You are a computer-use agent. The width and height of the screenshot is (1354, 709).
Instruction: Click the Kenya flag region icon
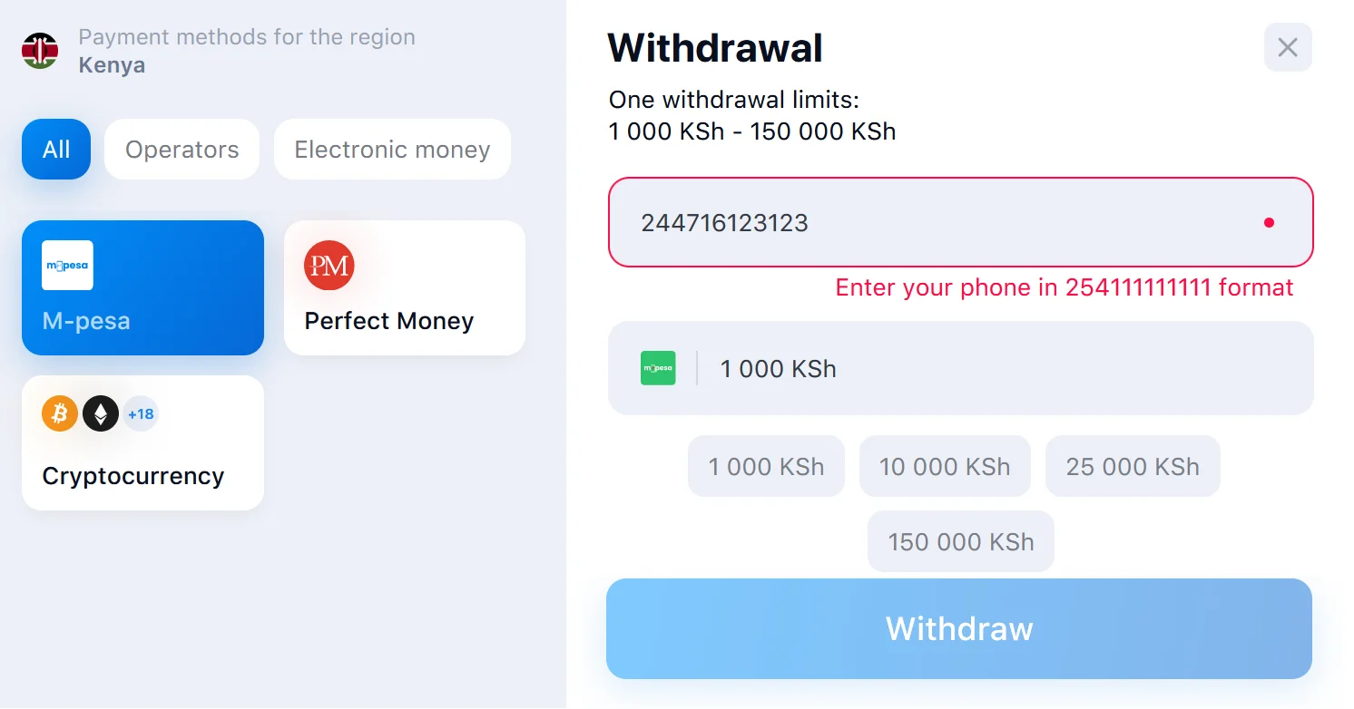pyautogui.click(x=40, y=51)
